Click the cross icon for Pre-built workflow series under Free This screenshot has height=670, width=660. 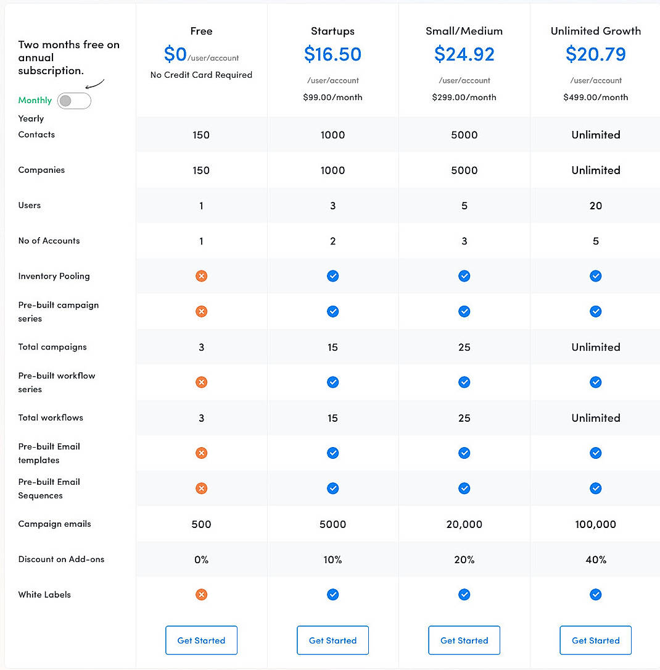pyautogui.click(x=201, y=382)
